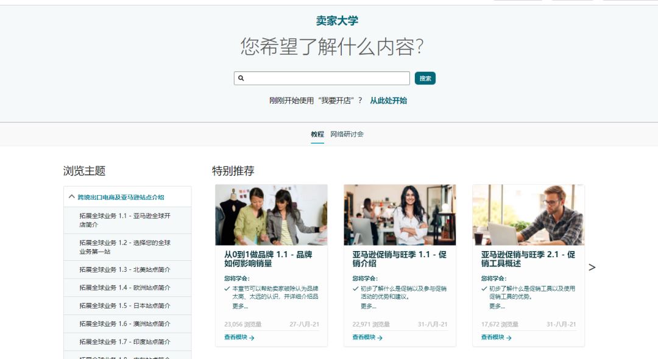
Task: Collapse 跨境出口电商及亚马逊站点介绍 with its chevron
Action: (x=72, y=196)
